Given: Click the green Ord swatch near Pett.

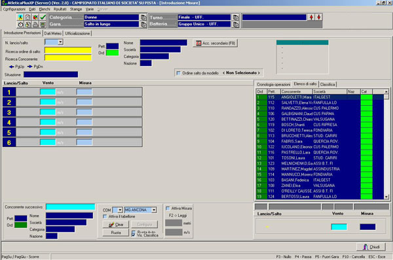Looking at the screenshot, I should [x=112, y=53].
